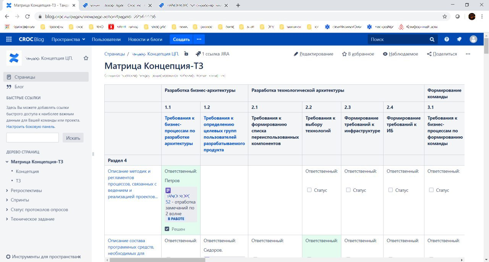Close the Матрица Концепция-ТЗ browser tab

point(74,5)
